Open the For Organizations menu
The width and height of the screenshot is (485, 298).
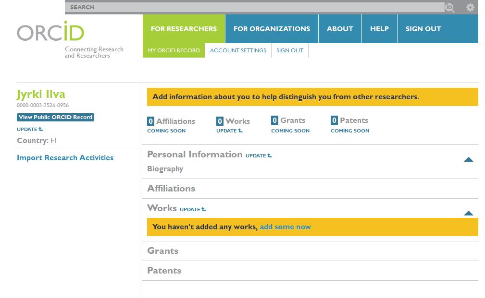(272, 29)
